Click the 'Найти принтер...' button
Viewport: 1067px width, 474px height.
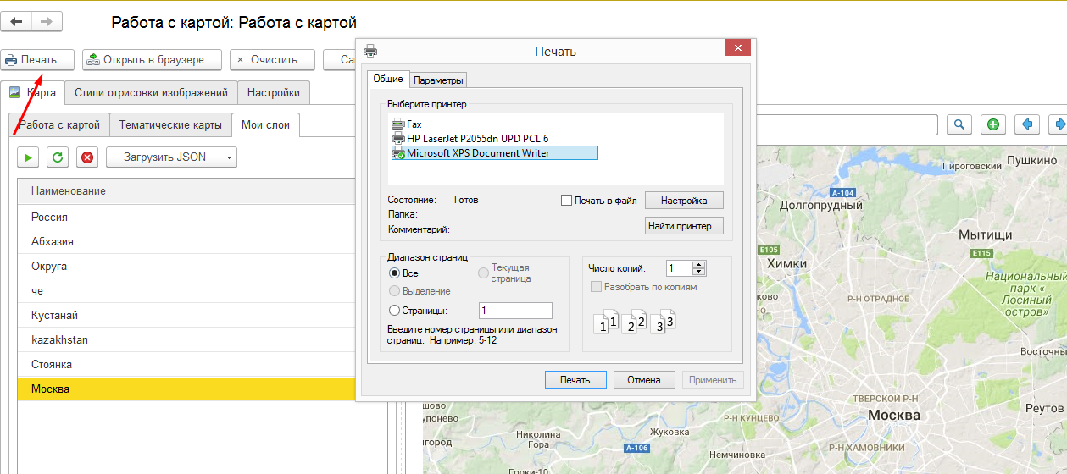click(684, 226)
